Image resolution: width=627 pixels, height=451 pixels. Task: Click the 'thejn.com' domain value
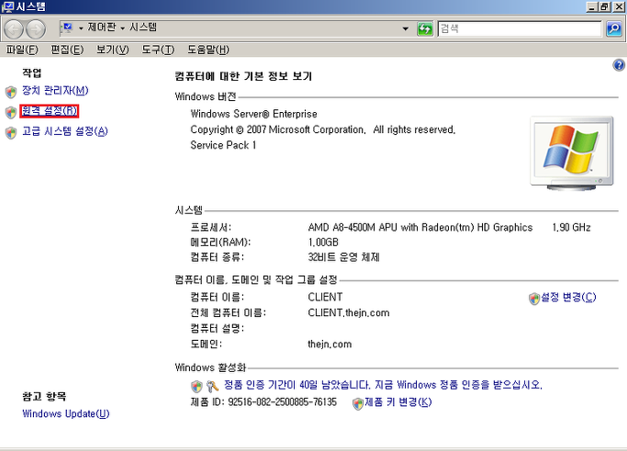coord(330,344)
